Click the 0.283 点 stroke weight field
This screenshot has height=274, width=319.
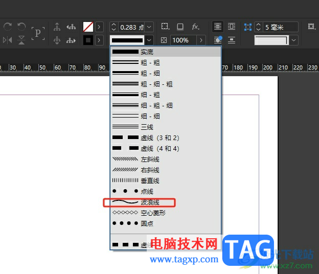click(x=131, y=27)
